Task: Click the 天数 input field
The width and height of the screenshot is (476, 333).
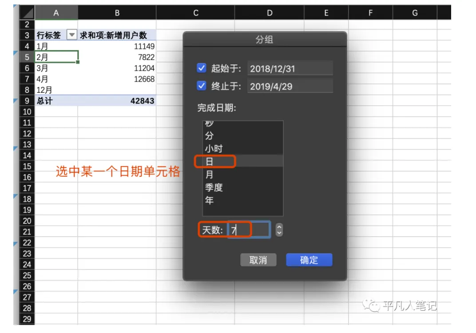Action: [249, 230]
